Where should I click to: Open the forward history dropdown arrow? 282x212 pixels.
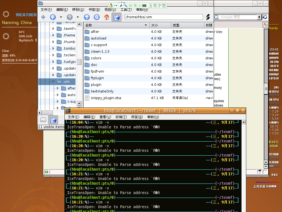(x=78, y=17)
